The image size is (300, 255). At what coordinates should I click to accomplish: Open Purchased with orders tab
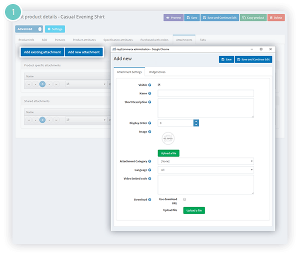tap(154, 40)
